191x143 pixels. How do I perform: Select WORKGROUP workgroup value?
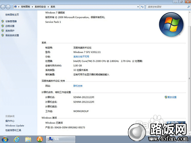[81, 111]
